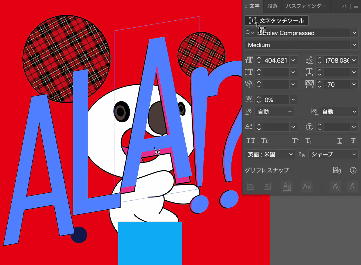Open the シャープ anti-aliasing dropdown

333,154
